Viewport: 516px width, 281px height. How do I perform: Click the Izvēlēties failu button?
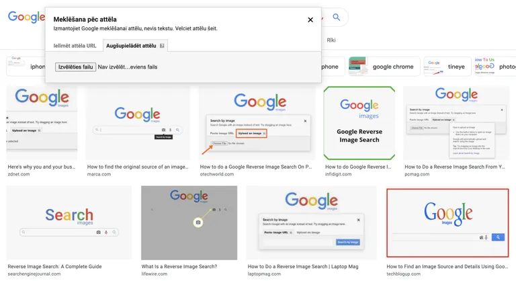[x=75, y=67]
